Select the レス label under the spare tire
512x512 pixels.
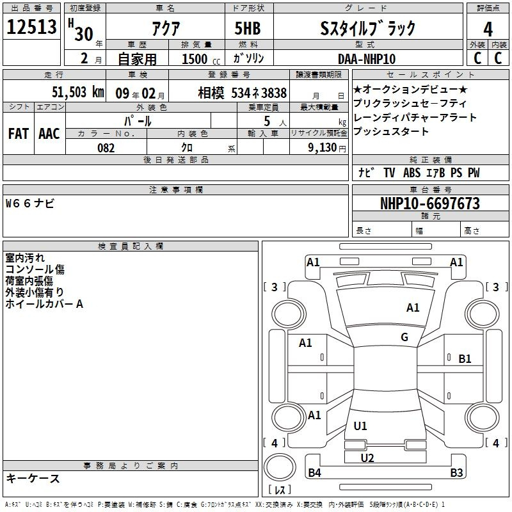coord(280,490)
